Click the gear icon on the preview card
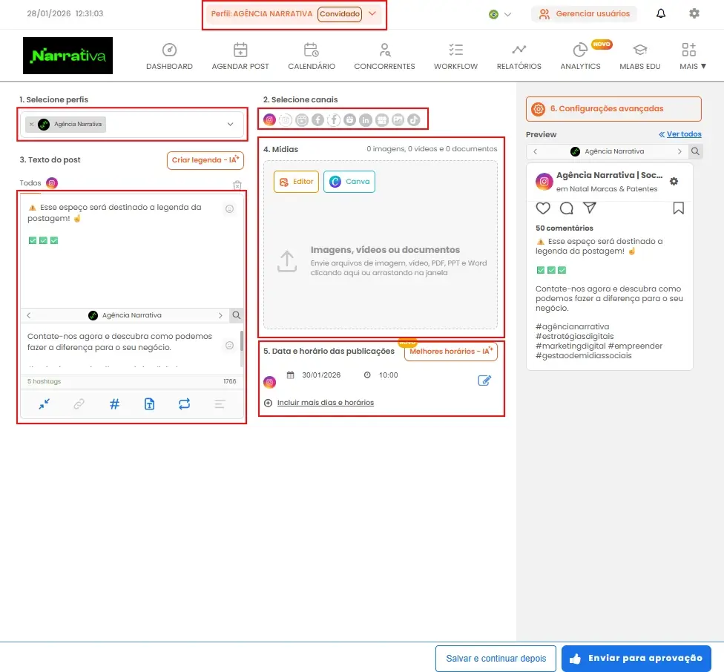The height and width of the screenshot is (672, 724). click(x=674, y=182)
